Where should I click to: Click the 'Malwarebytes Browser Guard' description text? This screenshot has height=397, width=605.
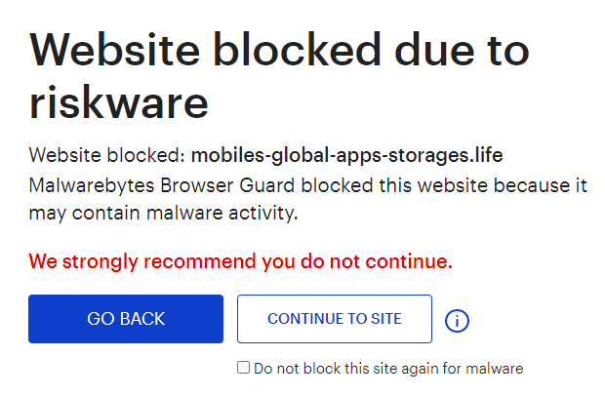(x=161, y=186)
